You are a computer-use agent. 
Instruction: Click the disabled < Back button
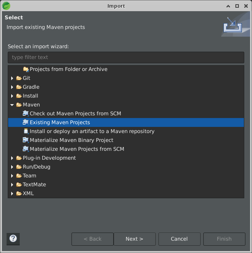(92, 239)
